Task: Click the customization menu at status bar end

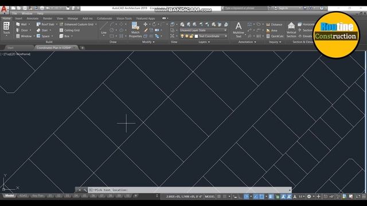Action: click(364, 196)
